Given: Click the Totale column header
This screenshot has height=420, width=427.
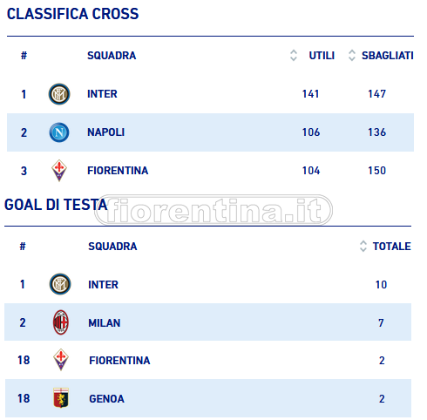Looking at the screenshot, I should [392, 247].
